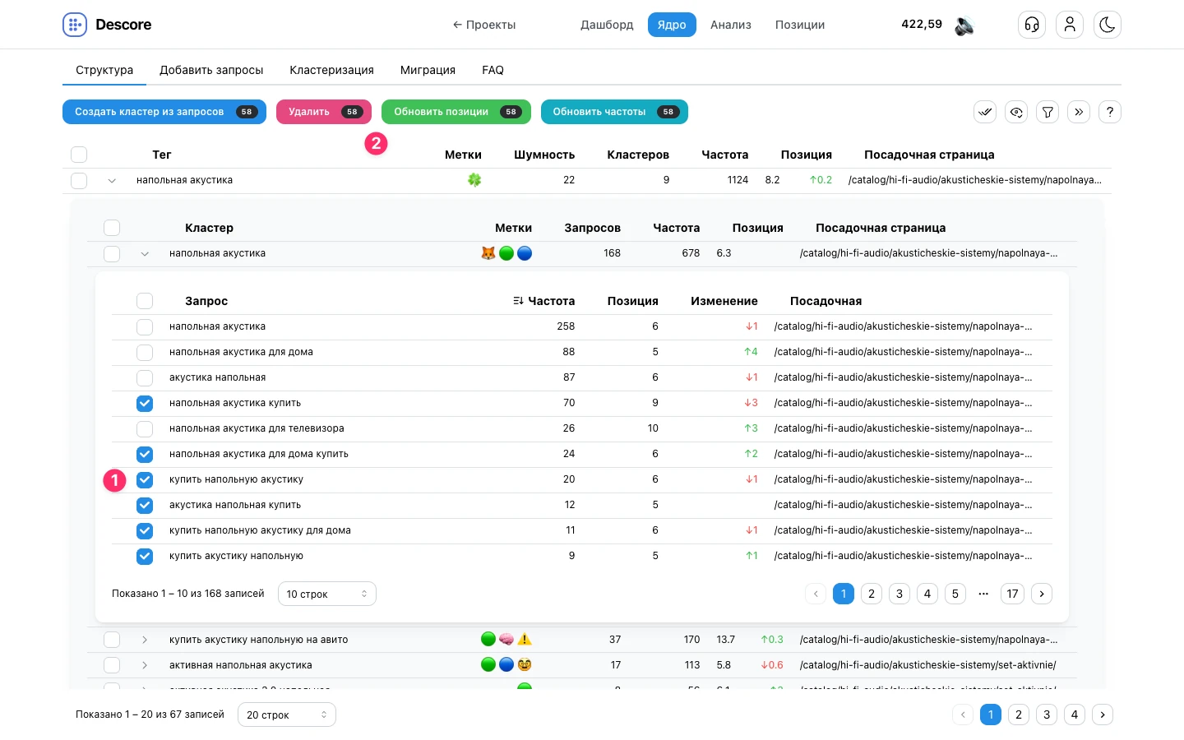1184x740 pixels.
Task: Expand купить акустику напольную на авито cluster
Action: [x=145, y=639]
